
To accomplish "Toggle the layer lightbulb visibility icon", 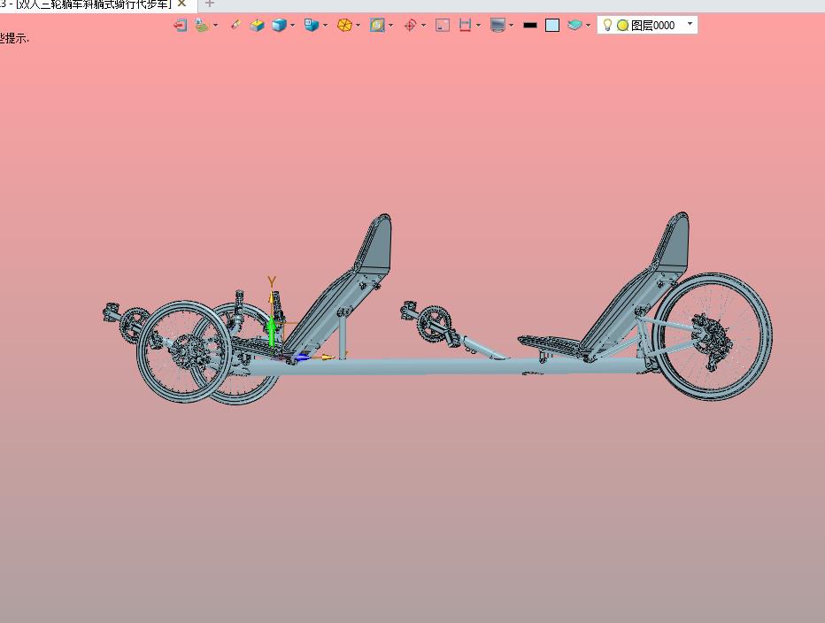I will click(x=607, y=26).
